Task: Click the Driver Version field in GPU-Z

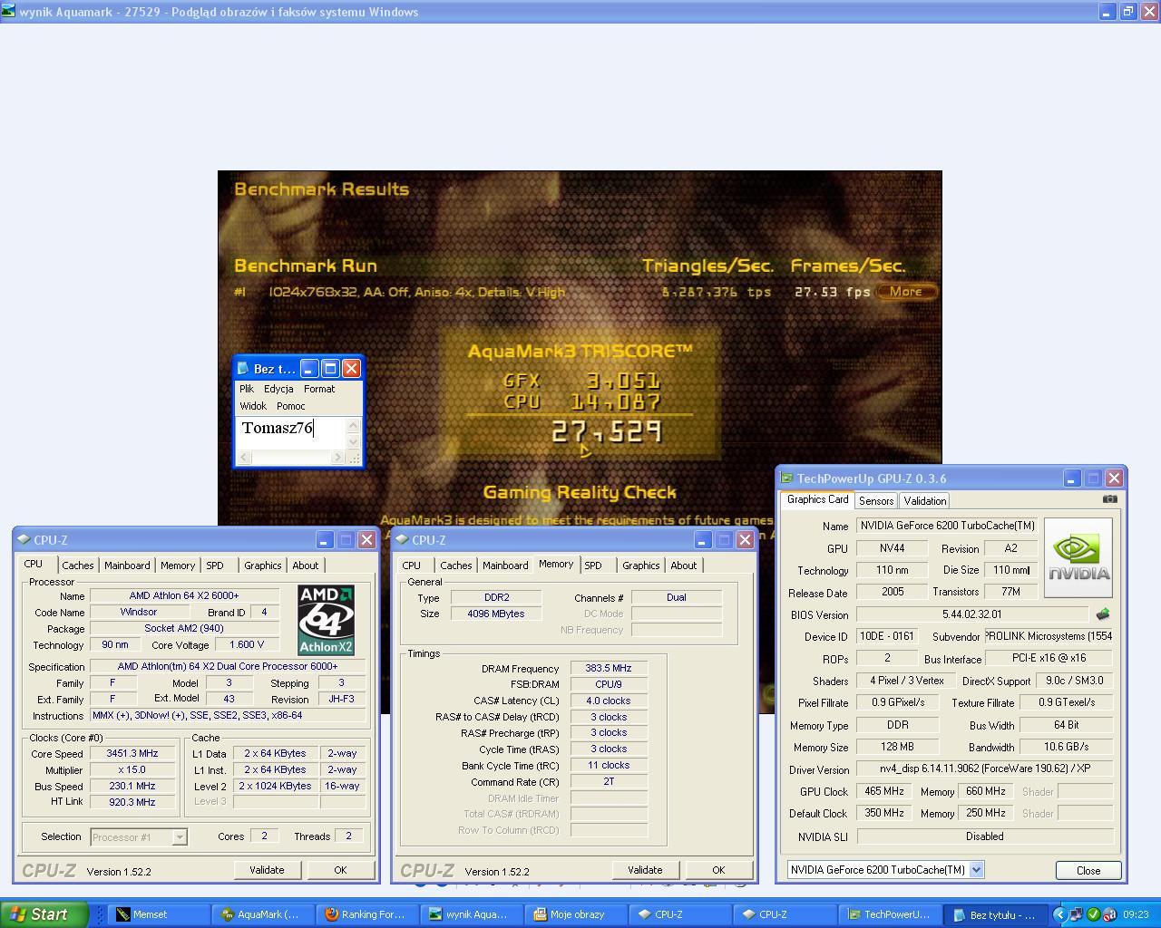Action: point(985,768)
